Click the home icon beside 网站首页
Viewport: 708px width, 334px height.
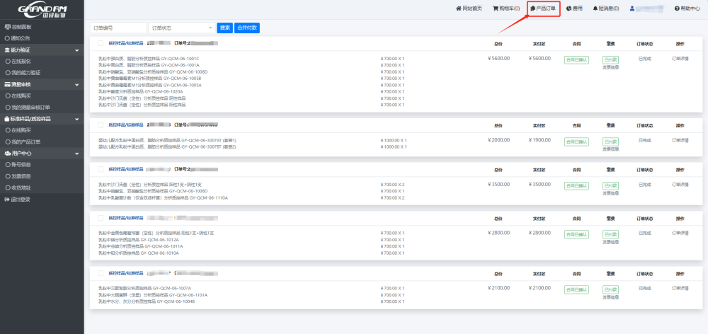[x=458, y=8]
